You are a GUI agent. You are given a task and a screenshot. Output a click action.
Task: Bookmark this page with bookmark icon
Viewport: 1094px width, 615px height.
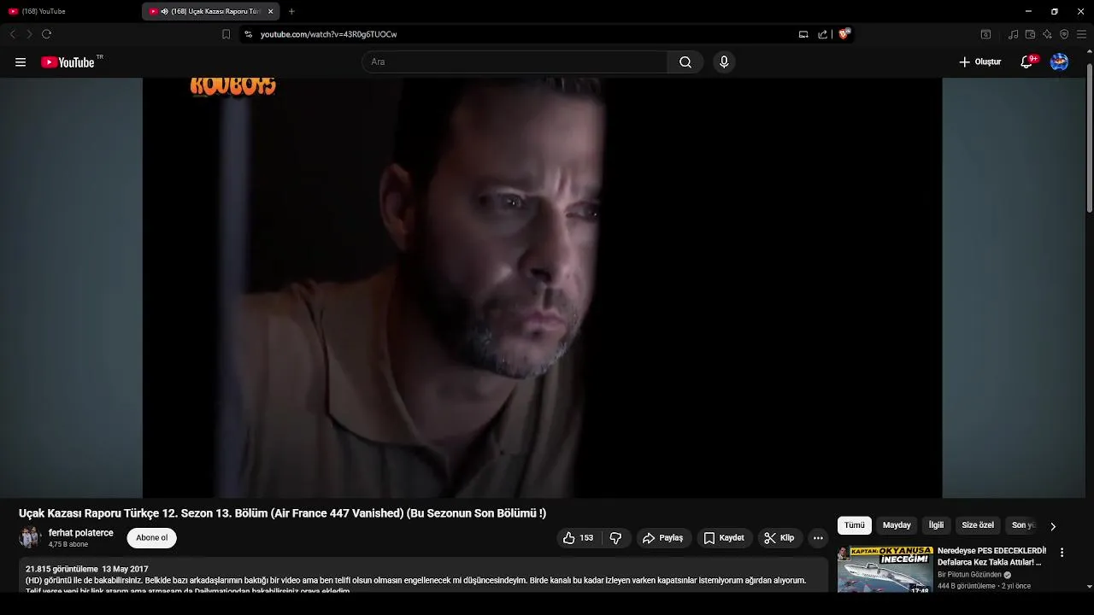(226, 34)
